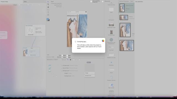Click the phone screen preview on the canvas
177x99 pixels.
[x=77, y=29]
